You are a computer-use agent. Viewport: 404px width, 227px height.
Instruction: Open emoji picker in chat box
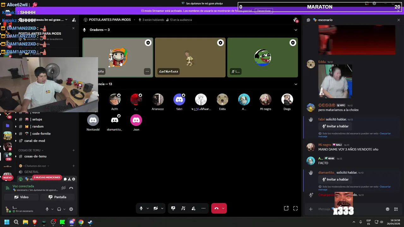click(388, 209)
